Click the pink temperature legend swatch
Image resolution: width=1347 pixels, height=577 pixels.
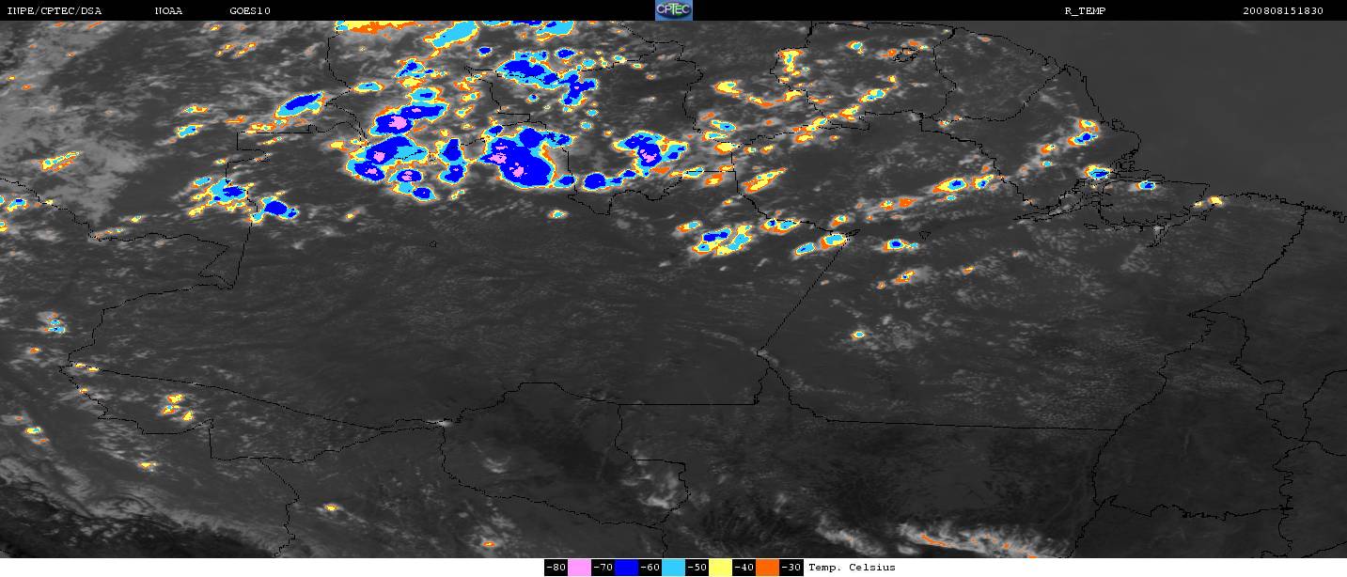point(579,568)
